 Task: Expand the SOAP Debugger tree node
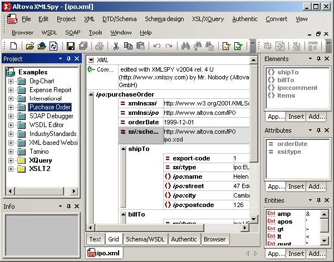11,116
